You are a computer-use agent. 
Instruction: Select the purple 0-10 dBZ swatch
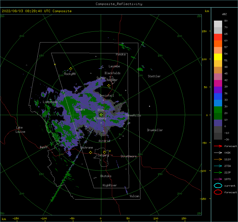pos(218,123)
